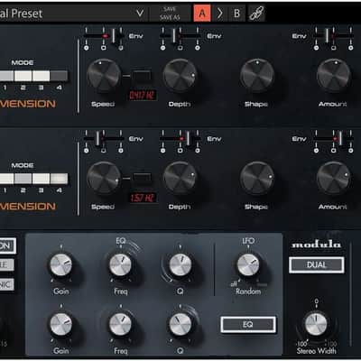Click the lower unit's Amount knob

(x=333, y=178)
